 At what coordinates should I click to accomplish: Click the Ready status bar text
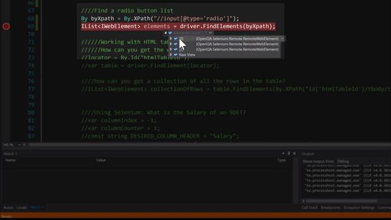(x=7, y=216)
